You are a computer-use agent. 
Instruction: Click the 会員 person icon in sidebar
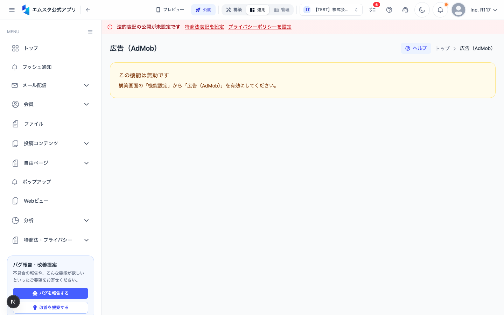[15, 104]
